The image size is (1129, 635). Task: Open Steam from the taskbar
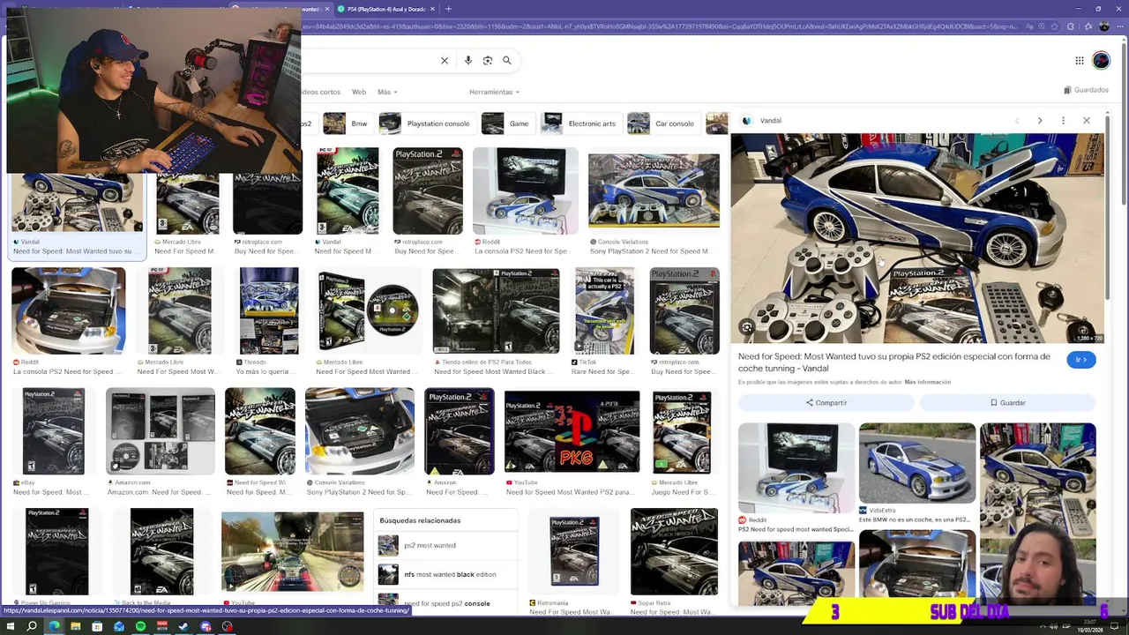[183, 626]
